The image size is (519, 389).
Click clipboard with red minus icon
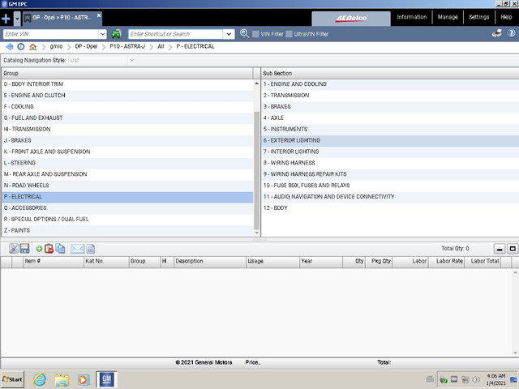pos(49,249)
